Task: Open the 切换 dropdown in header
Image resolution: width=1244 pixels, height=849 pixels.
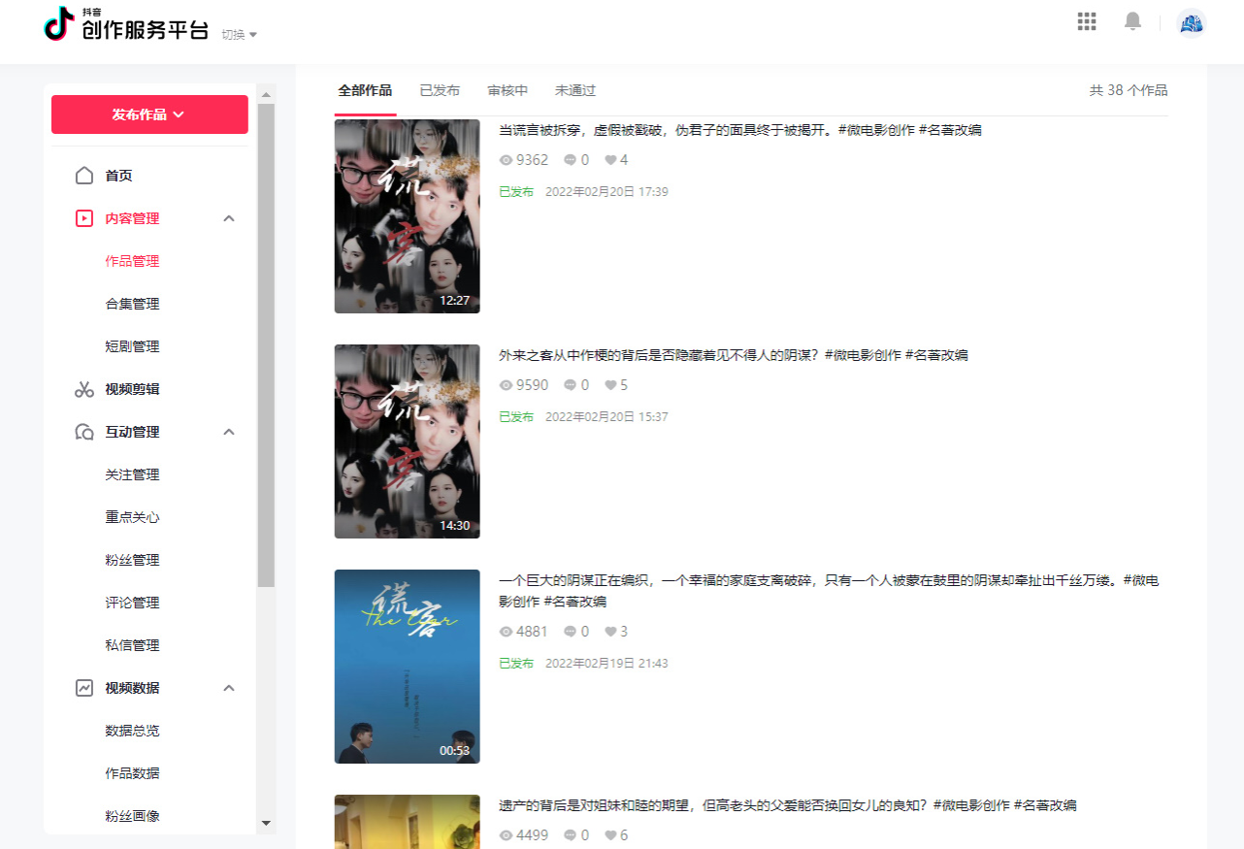Action: click(239, 35)
